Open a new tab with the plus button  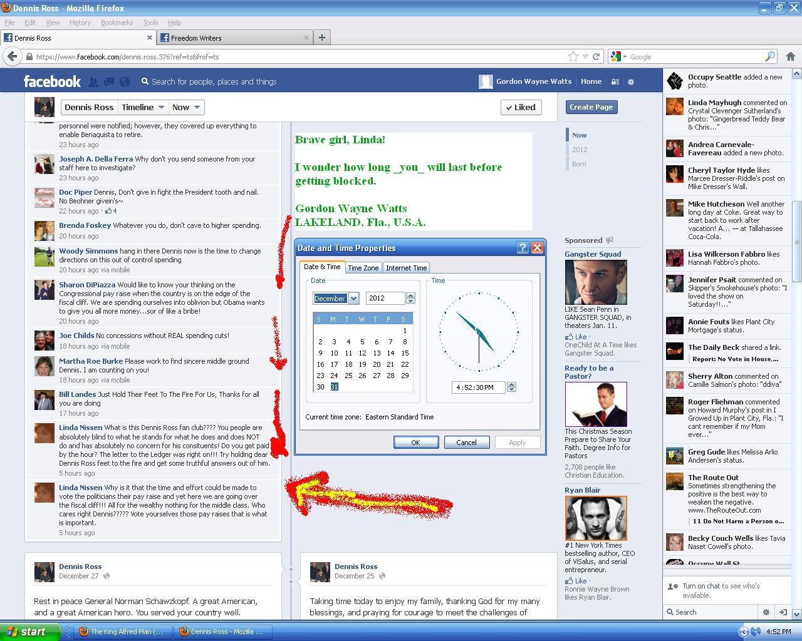(322, 38)
